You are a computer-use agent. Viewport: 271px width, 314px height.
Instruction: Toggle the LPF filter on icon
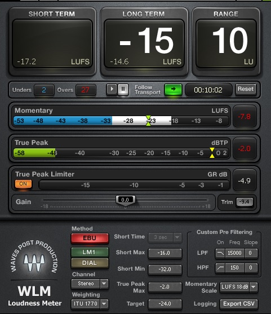click(220, 253)
